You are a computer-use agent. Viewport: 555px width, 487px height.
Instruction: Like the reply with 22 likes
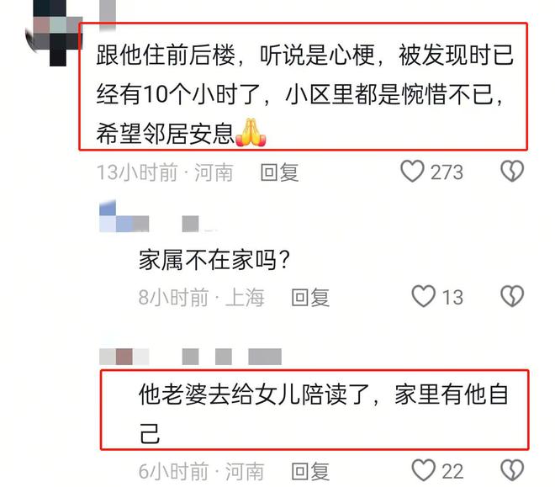(423, 470)
